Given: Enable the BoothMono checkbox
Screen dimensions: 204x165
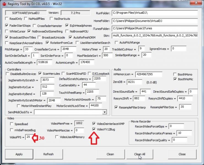Looking at the screenshot, I should tap(175, 74).
